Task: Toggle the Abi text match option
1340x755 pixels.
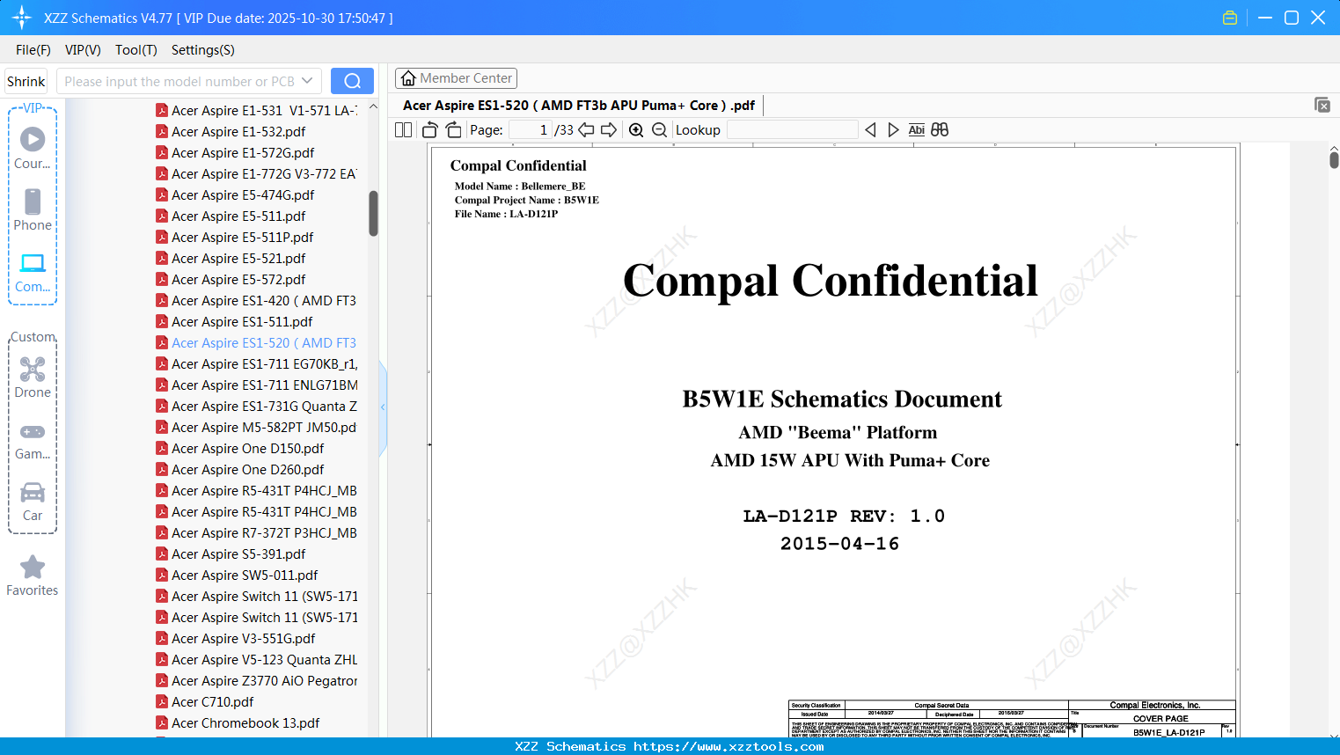Action: pos(917,130)
